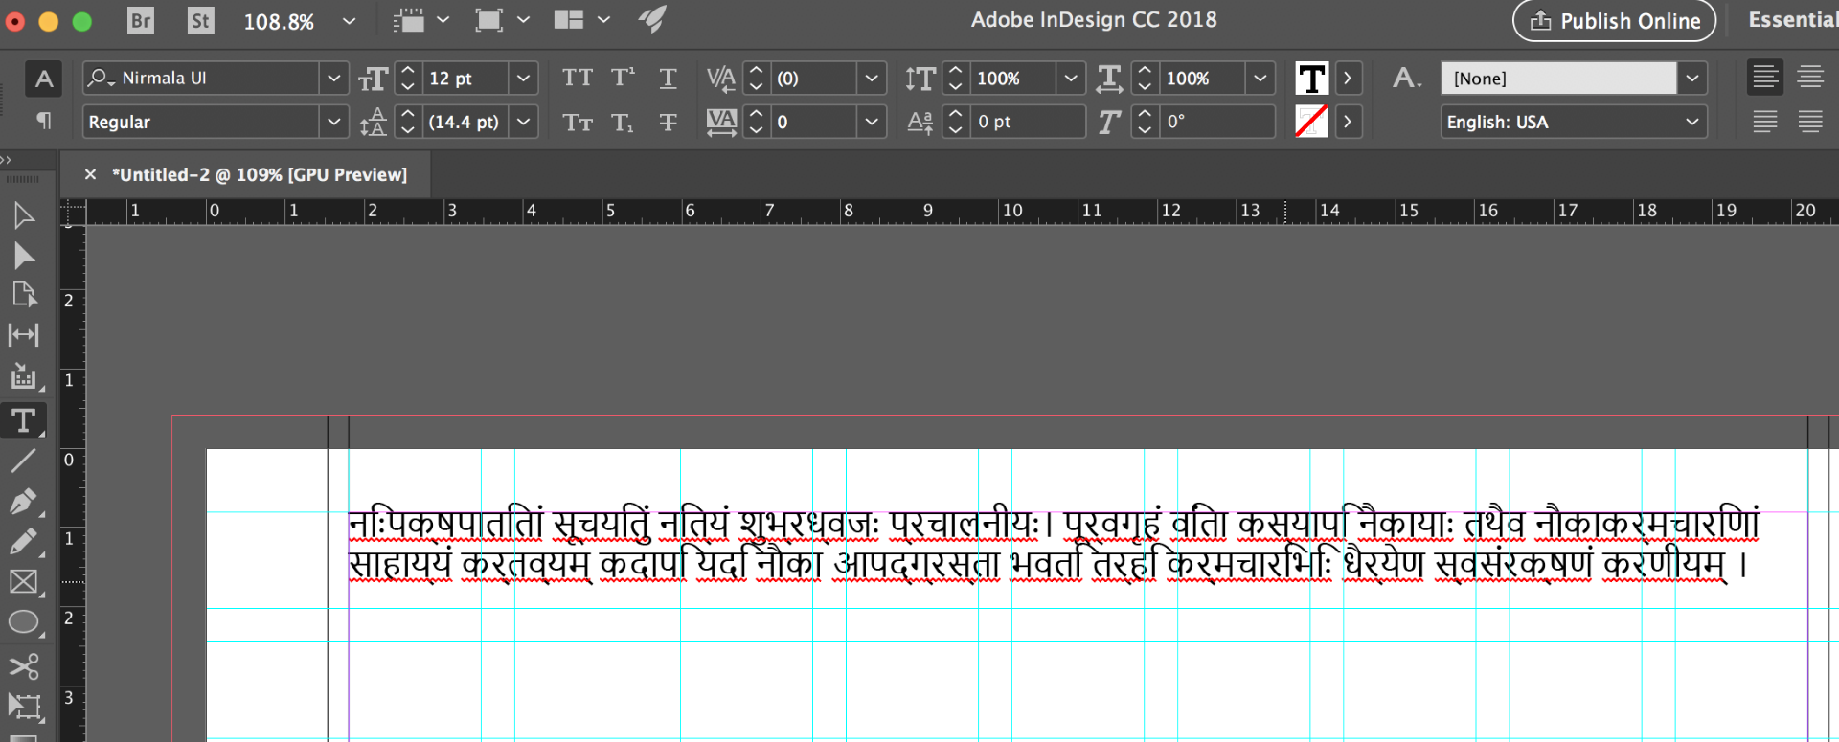Select the Type tool

coord(24,420)
